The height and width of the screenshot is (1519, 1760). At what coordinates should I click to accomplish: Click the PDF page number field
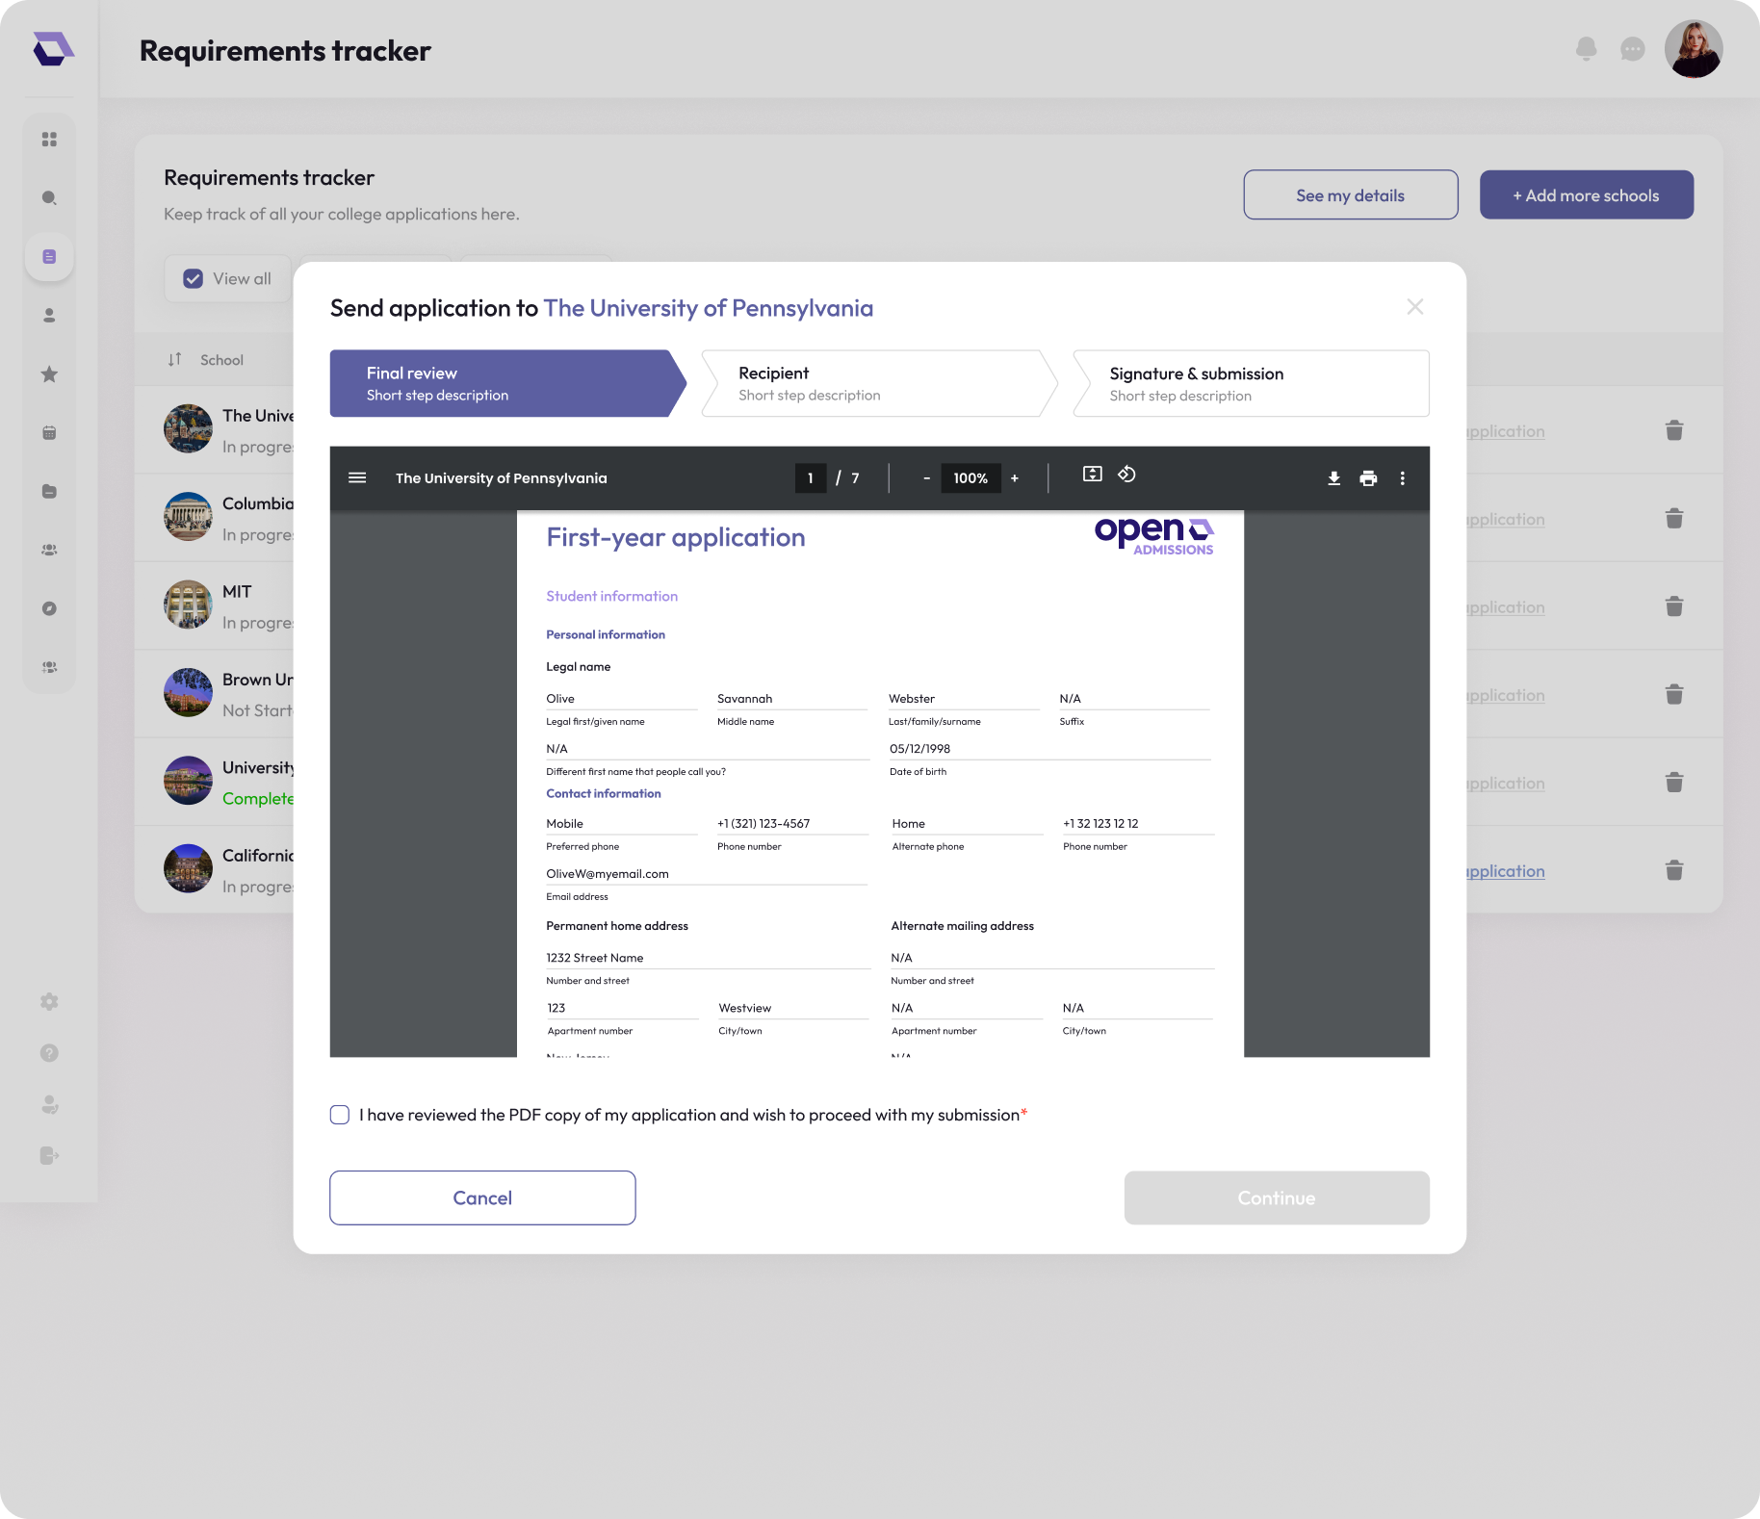coord(811,478)
